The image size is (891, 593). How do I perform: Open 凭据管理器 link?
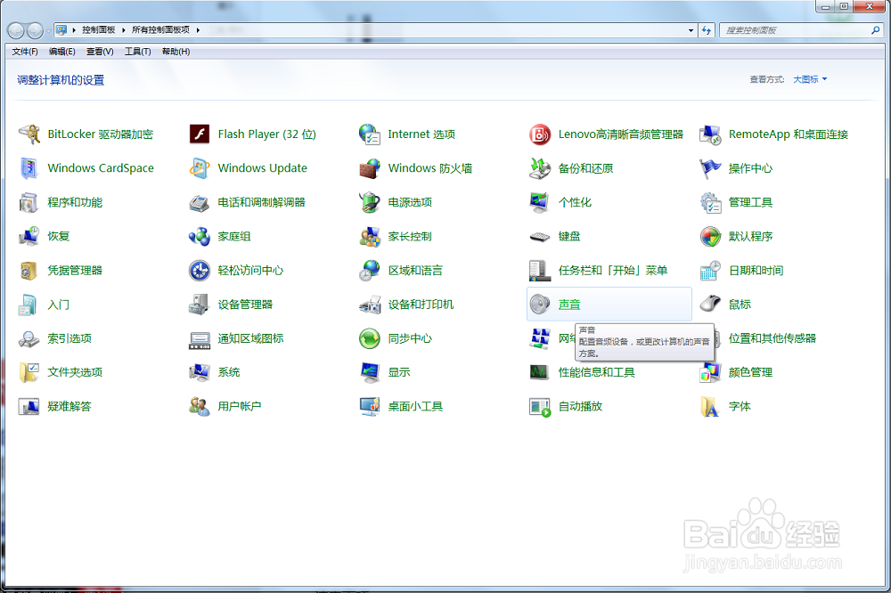click(x=75, y=271)
